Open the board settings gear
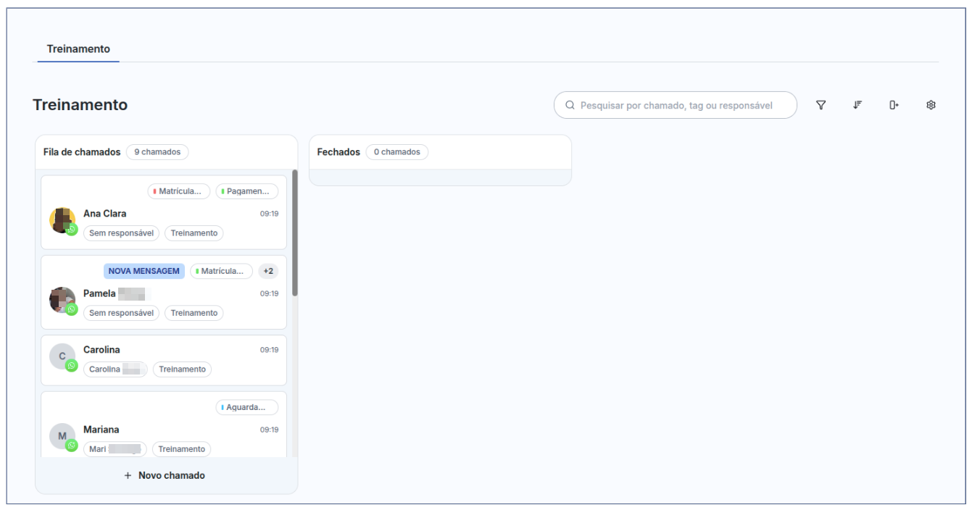 (931, 105)
